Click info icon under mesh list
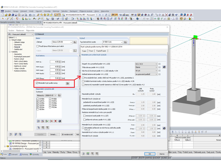This screenshot has width=221, height=165. (x=60, y=121)
